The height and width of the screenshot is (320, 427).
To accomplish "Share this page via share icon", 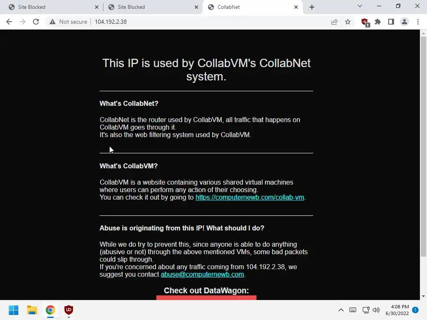I will 334,22.
